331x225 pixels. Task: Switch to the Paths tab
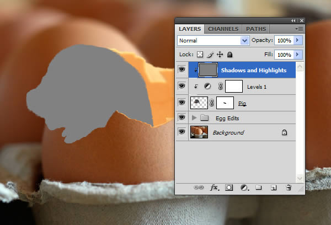tap(256, 29)
